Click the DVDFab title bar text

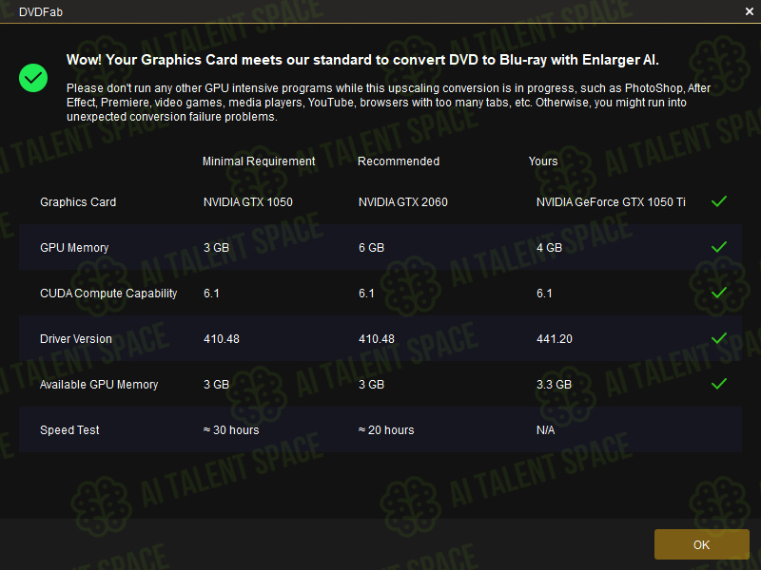tap(41, 12)
